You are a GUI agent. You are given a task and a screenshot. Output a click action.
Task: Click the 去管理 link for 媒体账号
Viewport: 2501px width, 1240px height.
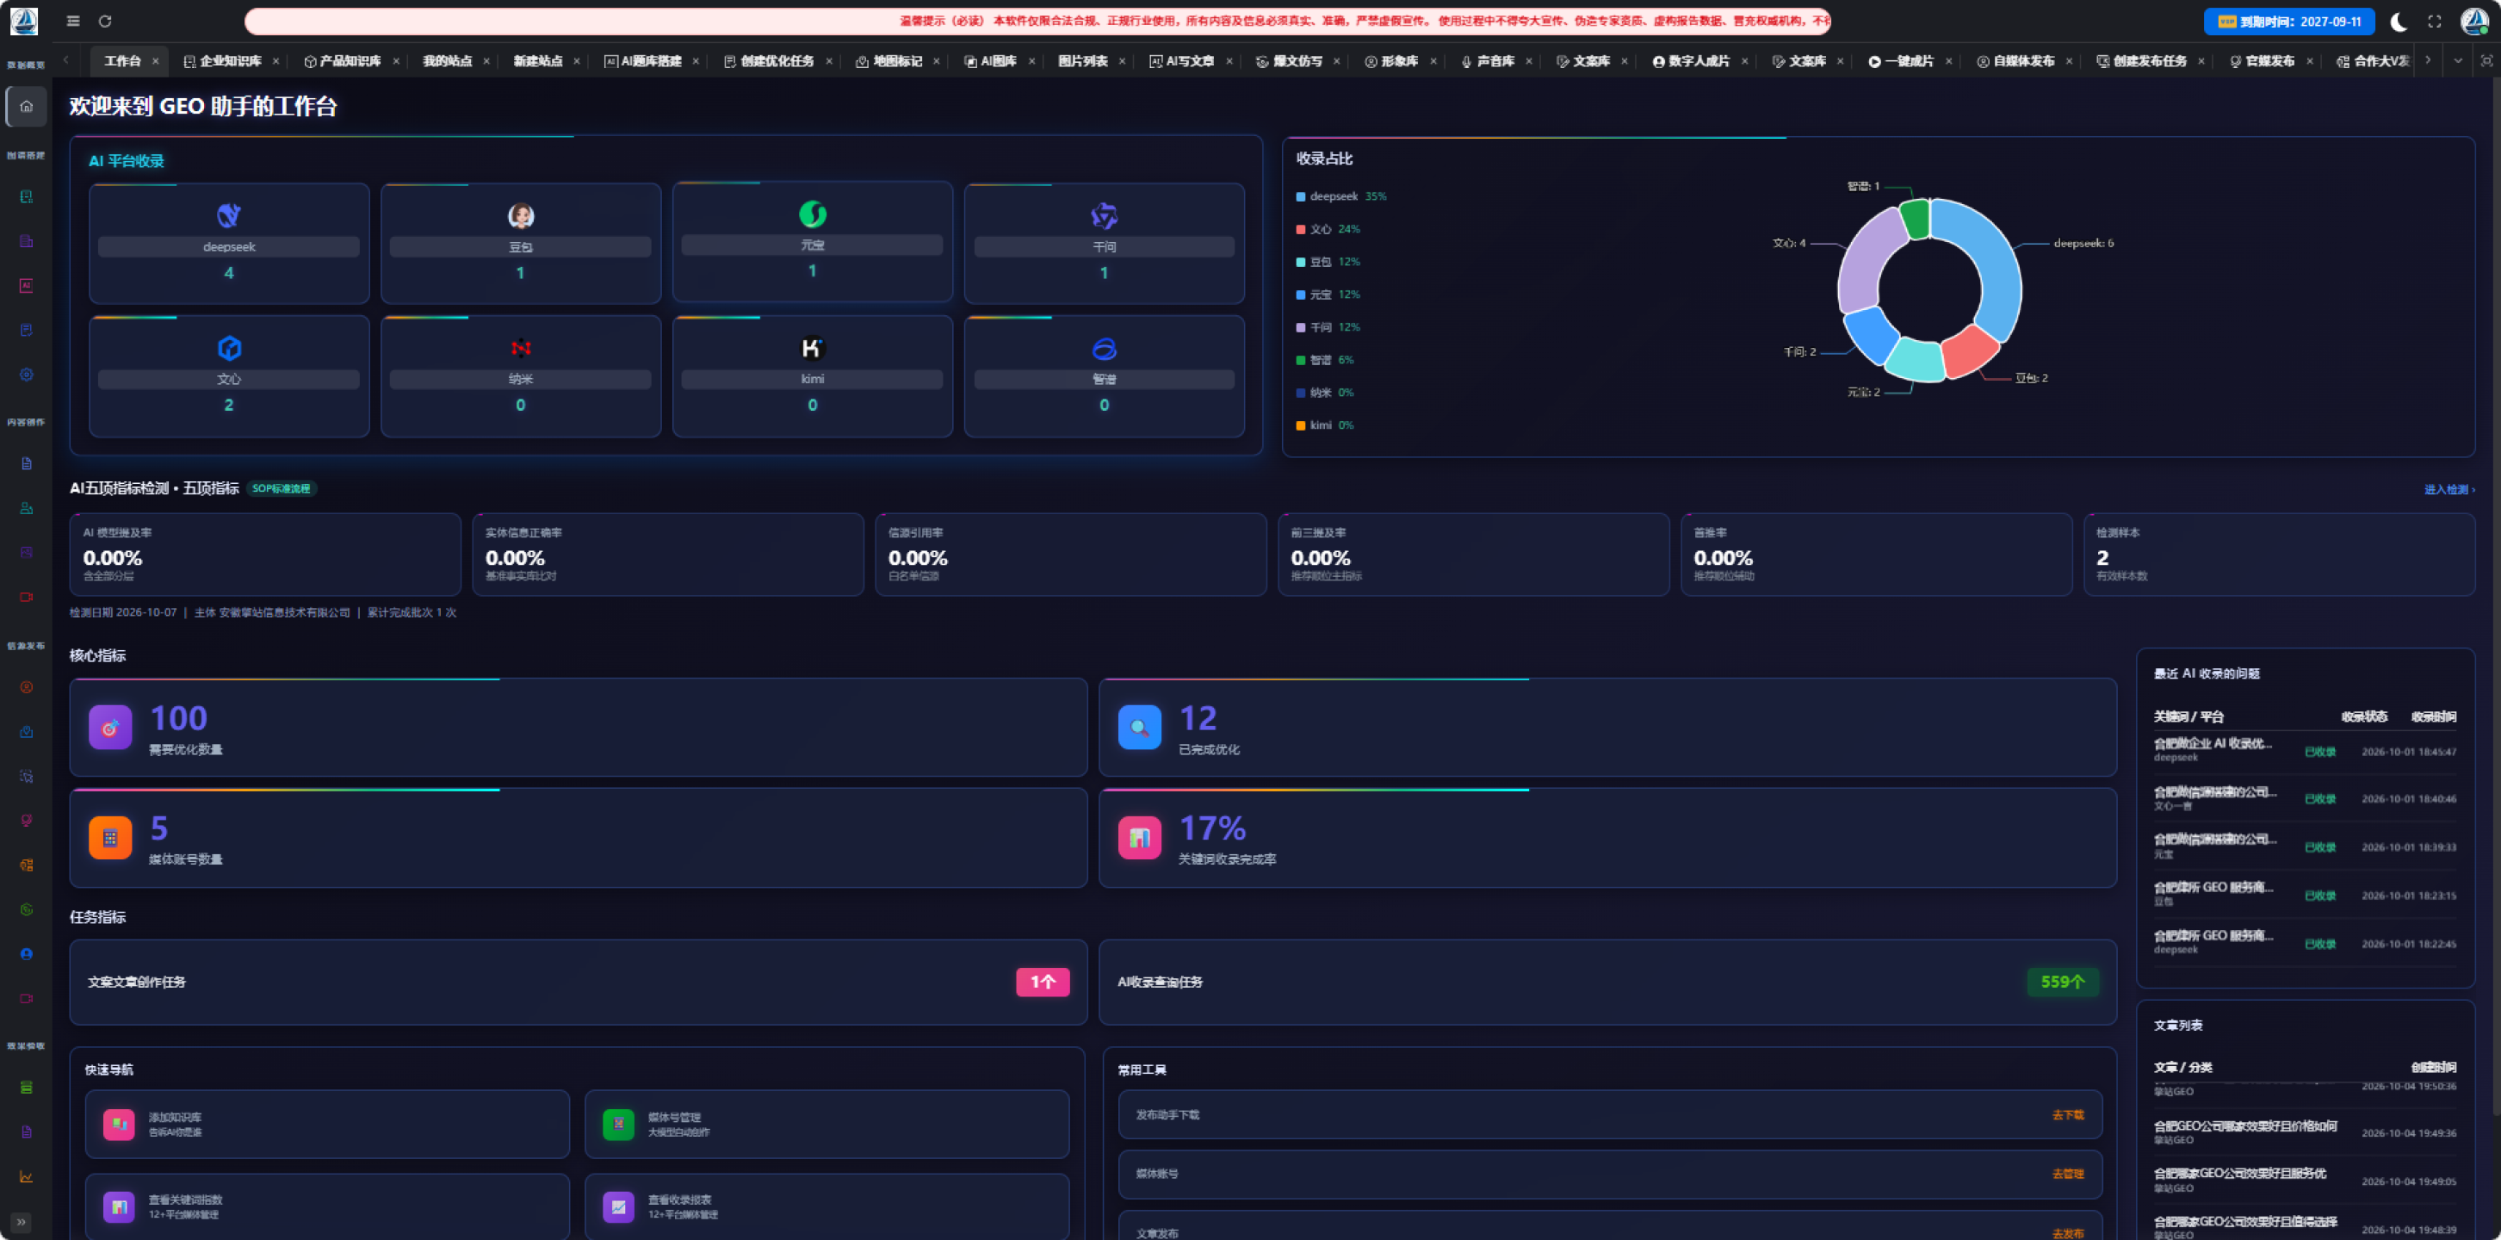[x=2067, y=1174]
